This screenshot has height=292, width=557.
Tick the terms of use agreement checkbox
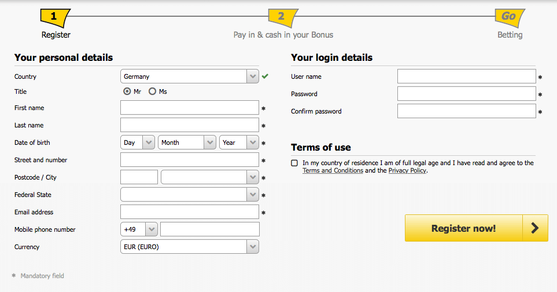294,163
